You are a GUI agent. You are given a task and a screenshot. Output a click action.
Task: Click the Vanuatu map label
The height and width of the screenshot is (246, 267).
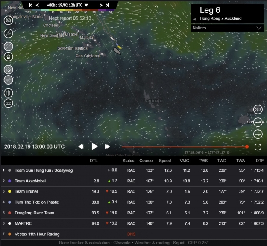click(x=154, y=101)
